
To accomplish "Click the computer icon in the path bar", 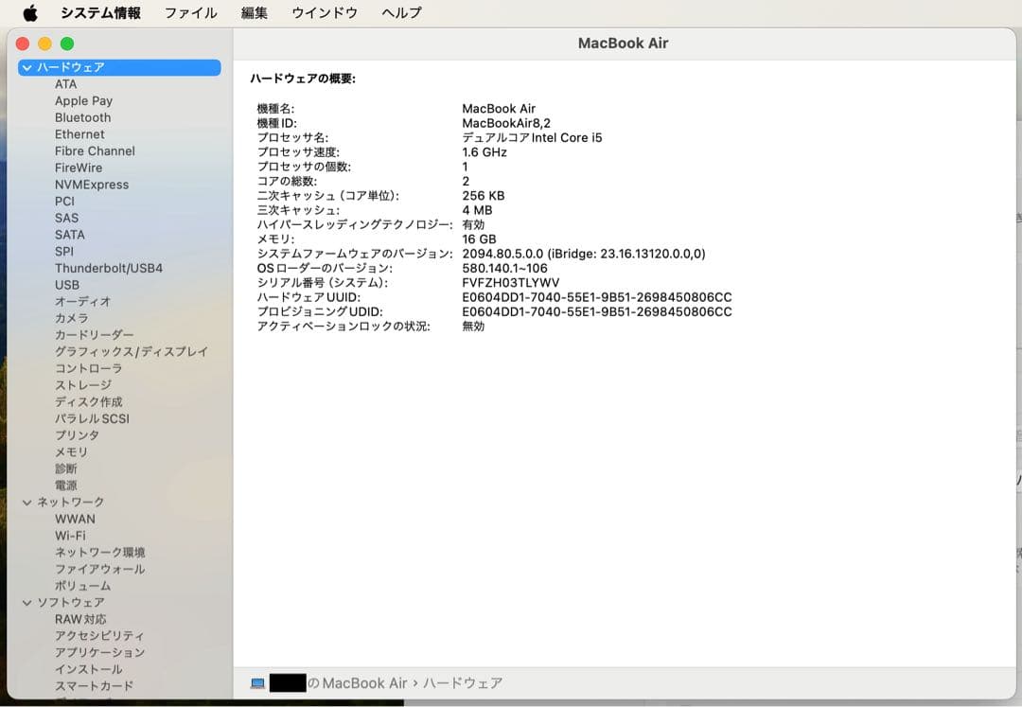I will [x=257, y=682].
